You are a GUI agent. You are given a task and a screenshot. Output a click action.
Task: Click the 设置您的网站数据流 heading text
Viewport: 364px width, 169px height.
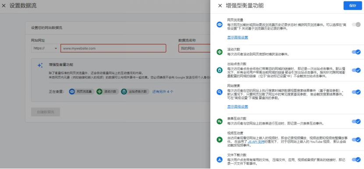[x=47, y=28]
